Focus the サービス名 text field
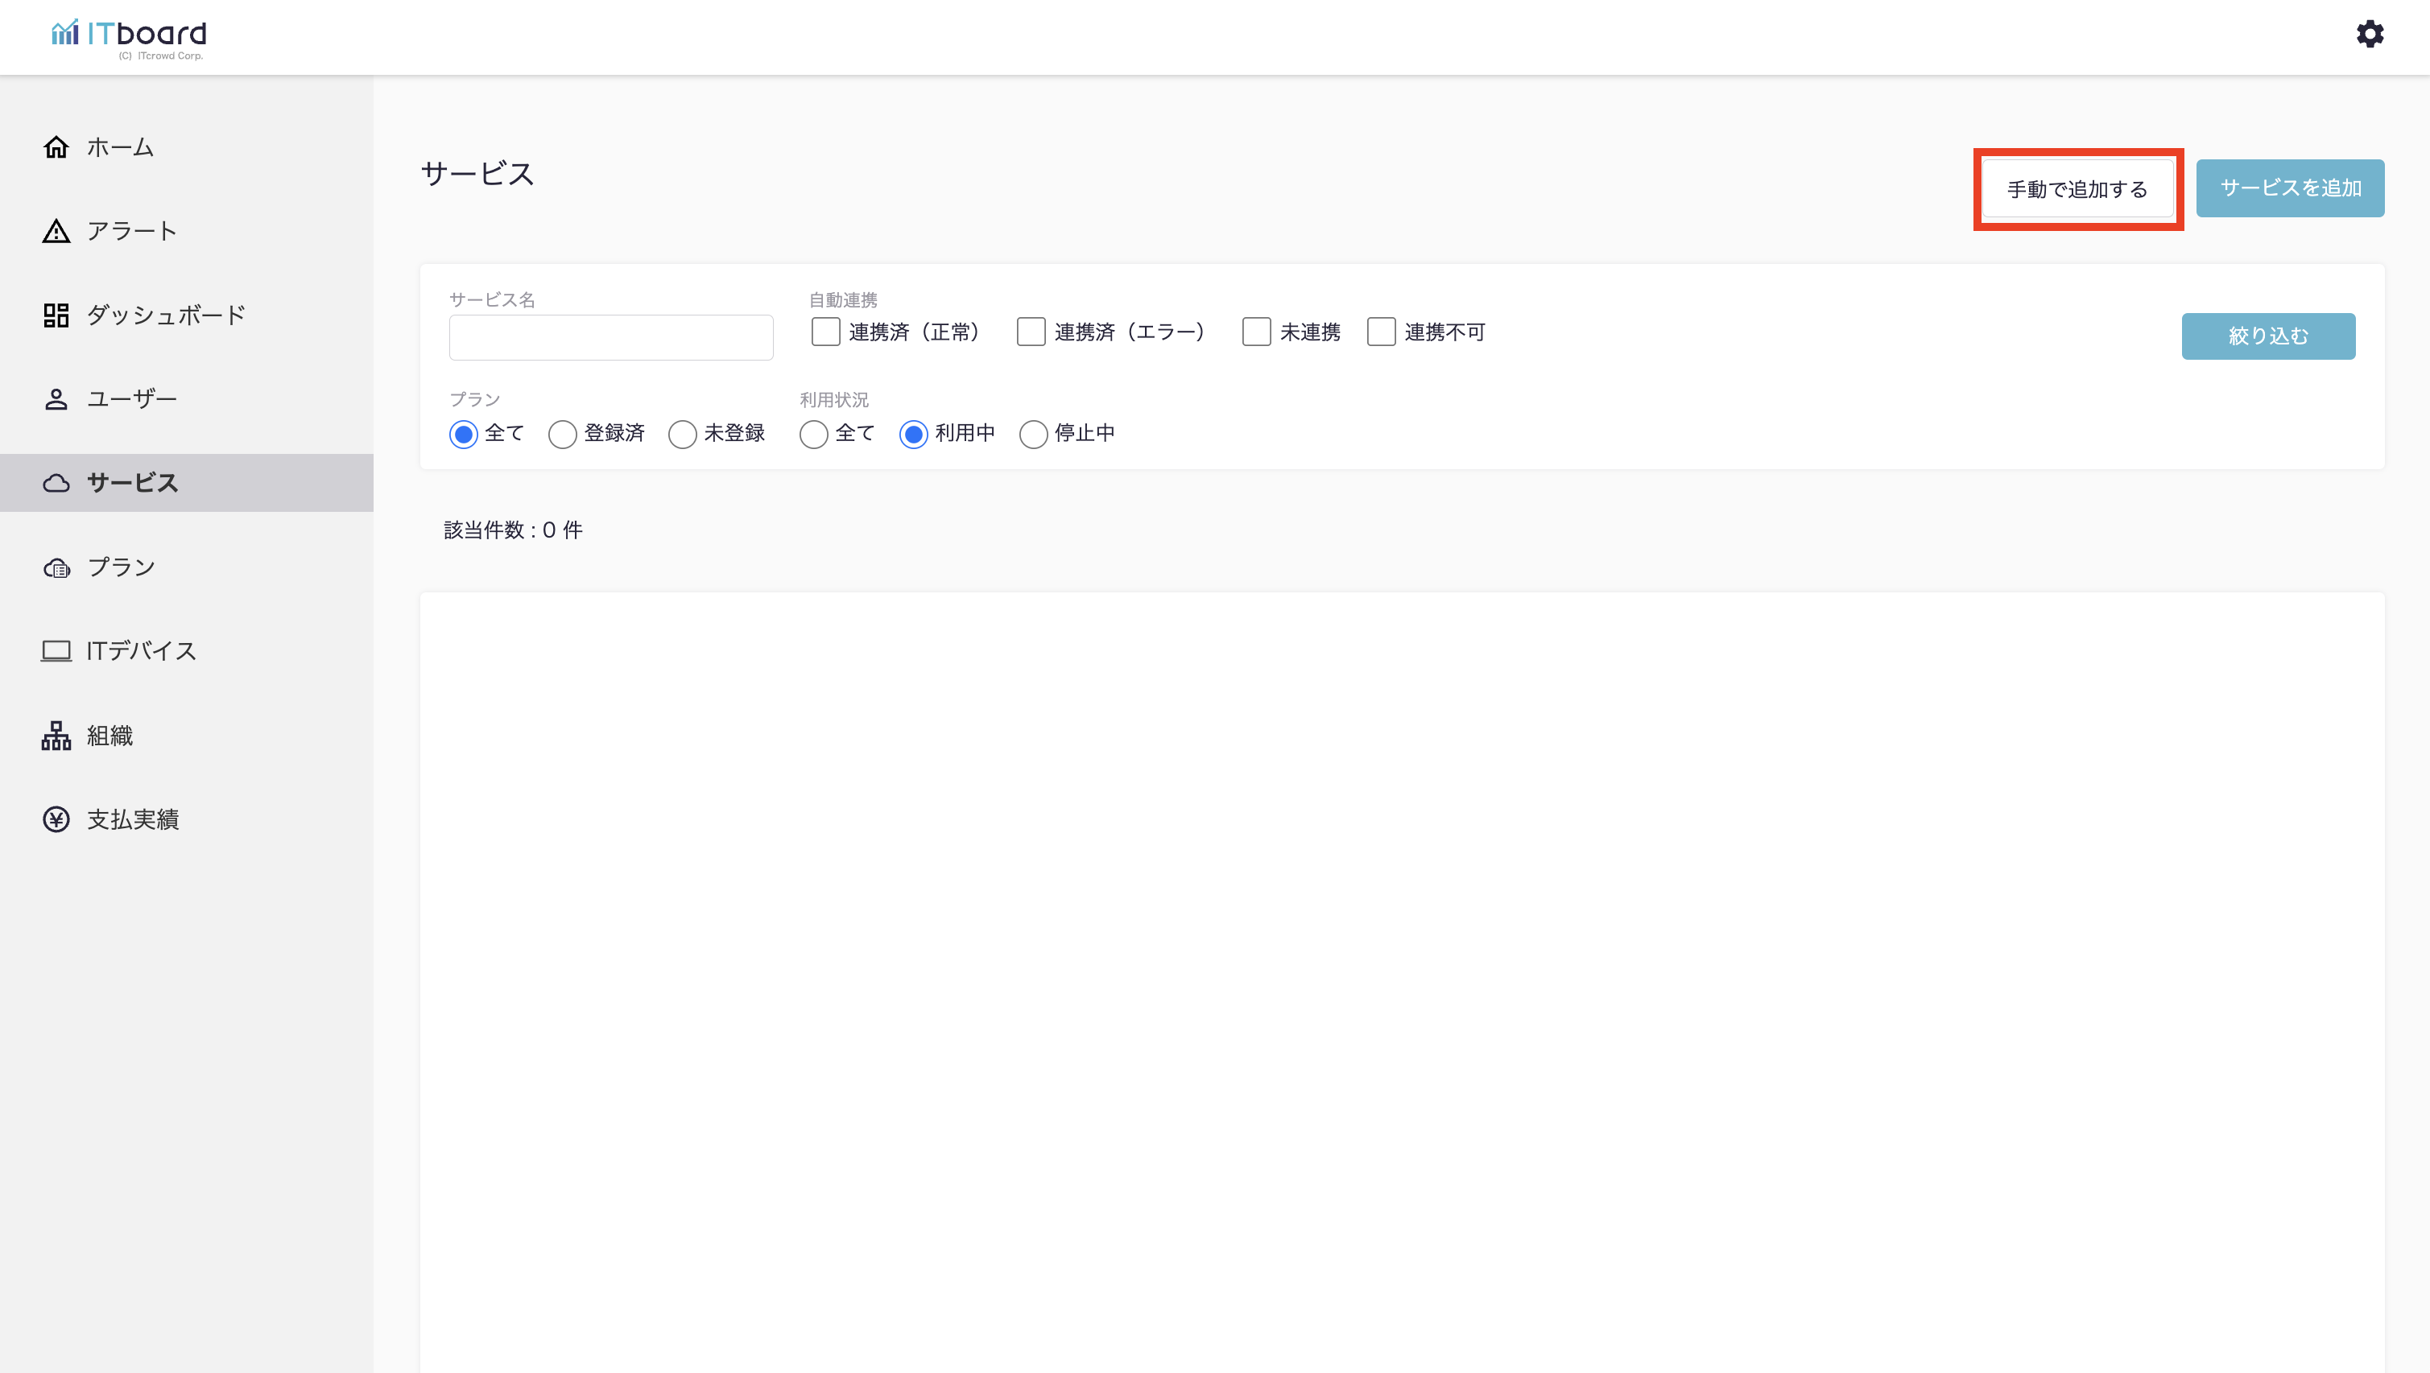Image resolution: width=2430 pixels, height=1373 pixels. click(x=610, y=337)
